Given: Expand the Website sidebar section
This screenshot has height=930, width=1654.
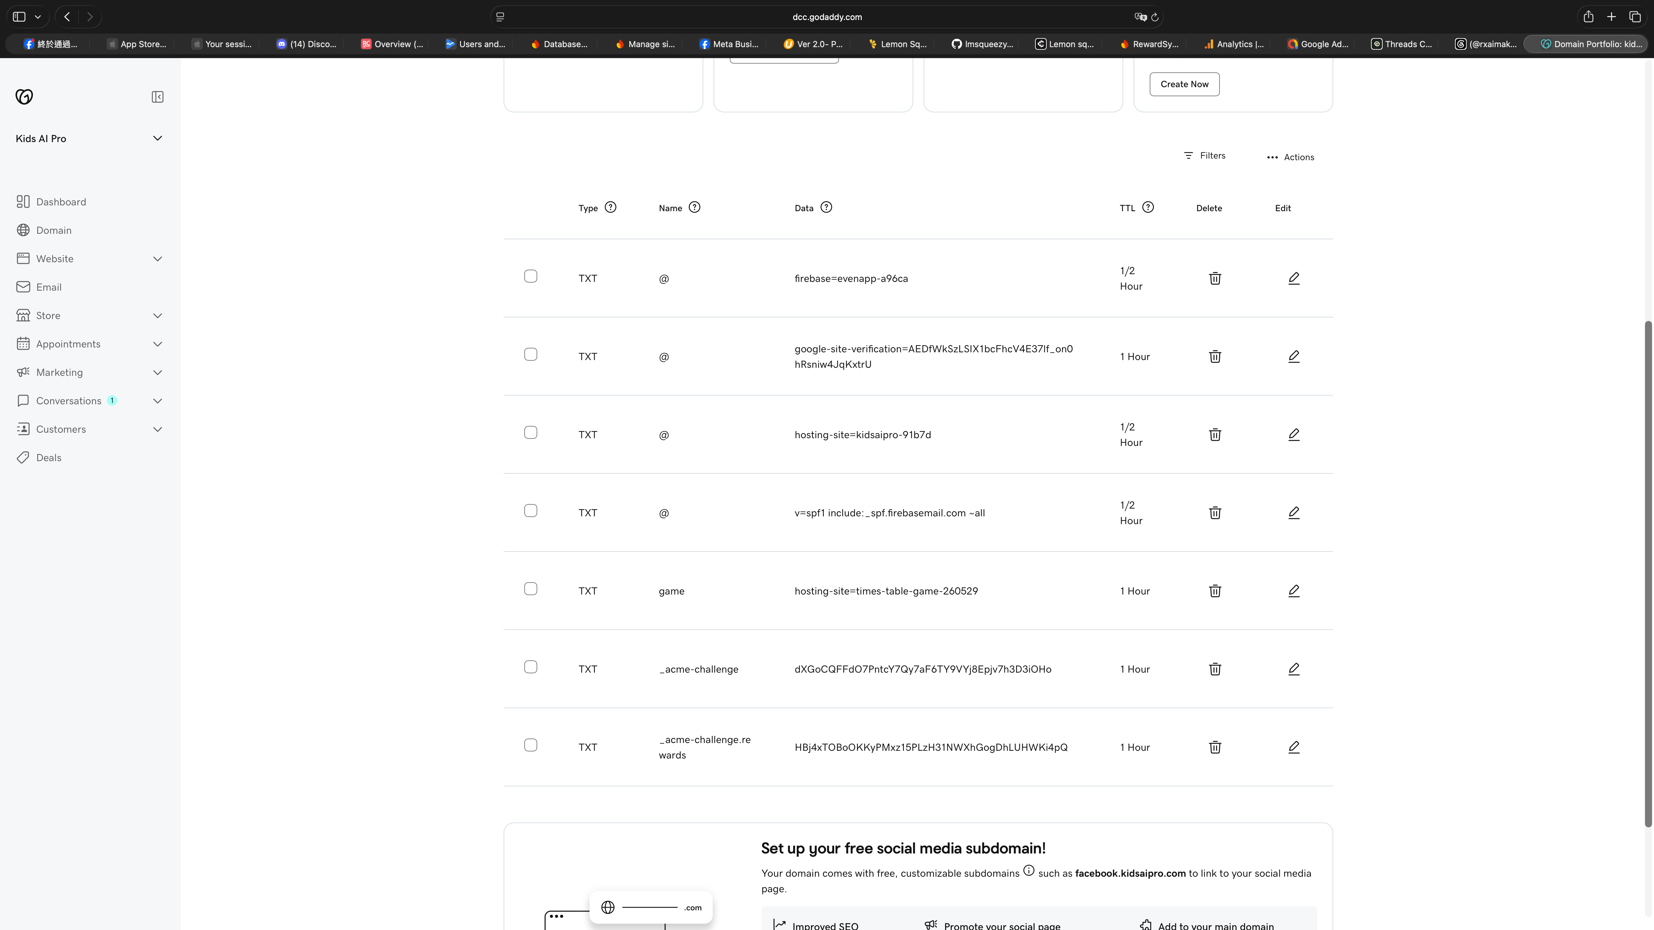Looking at the screenshot, I should tap(157, 259).
